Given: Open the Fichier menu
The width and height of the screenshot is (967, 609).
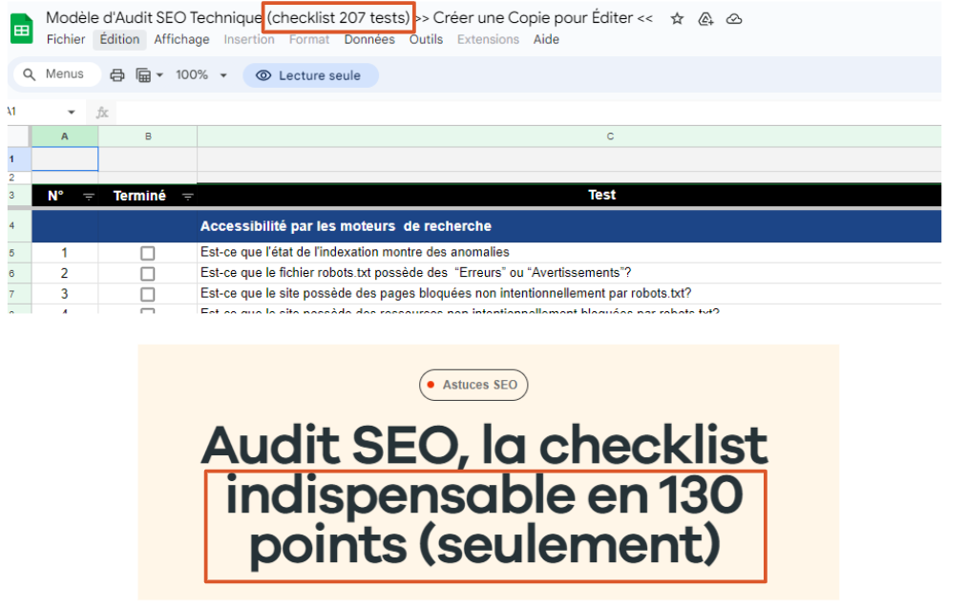Looking at the screenshot, I should point(65,39).
